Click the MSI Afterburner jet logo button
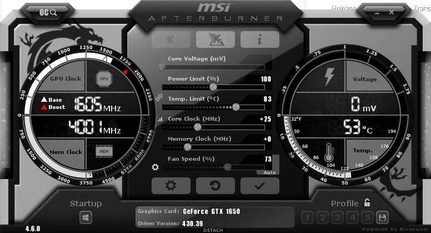 pyautogui.click(x=215, y=39)
